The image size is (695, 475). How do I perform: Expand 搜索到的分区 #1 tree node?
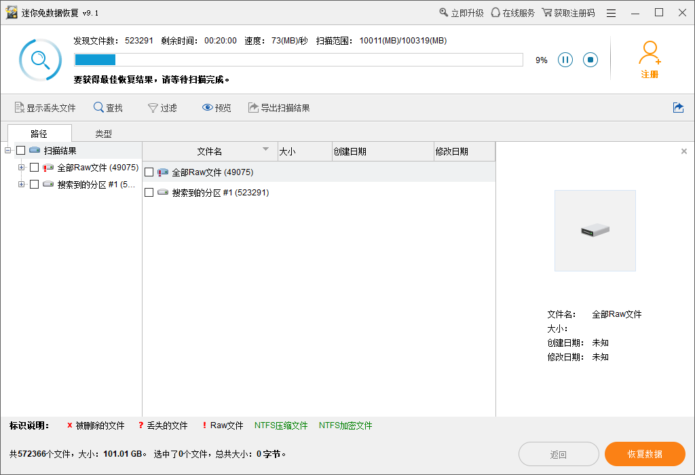click(21, 185)
